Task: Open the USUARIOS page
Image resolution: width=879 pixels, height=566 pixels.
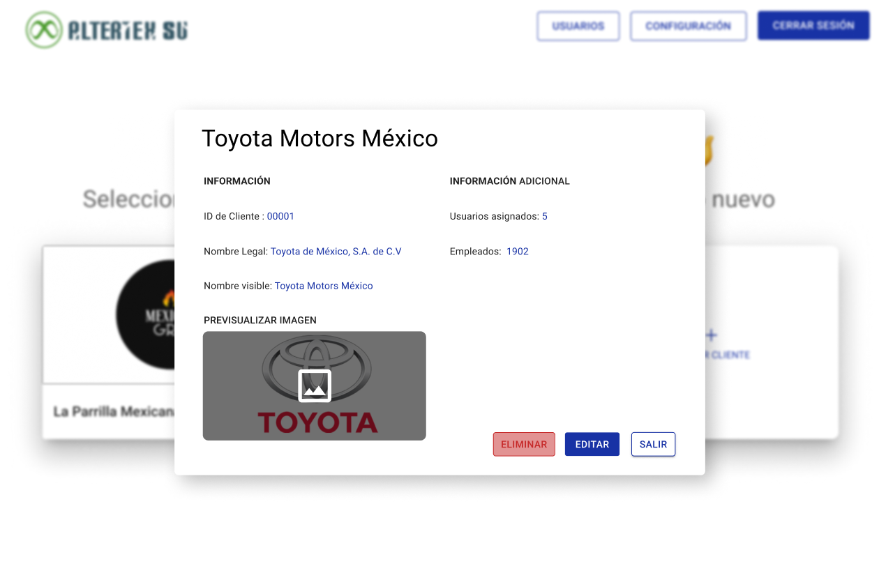Action: pos(578,26)
